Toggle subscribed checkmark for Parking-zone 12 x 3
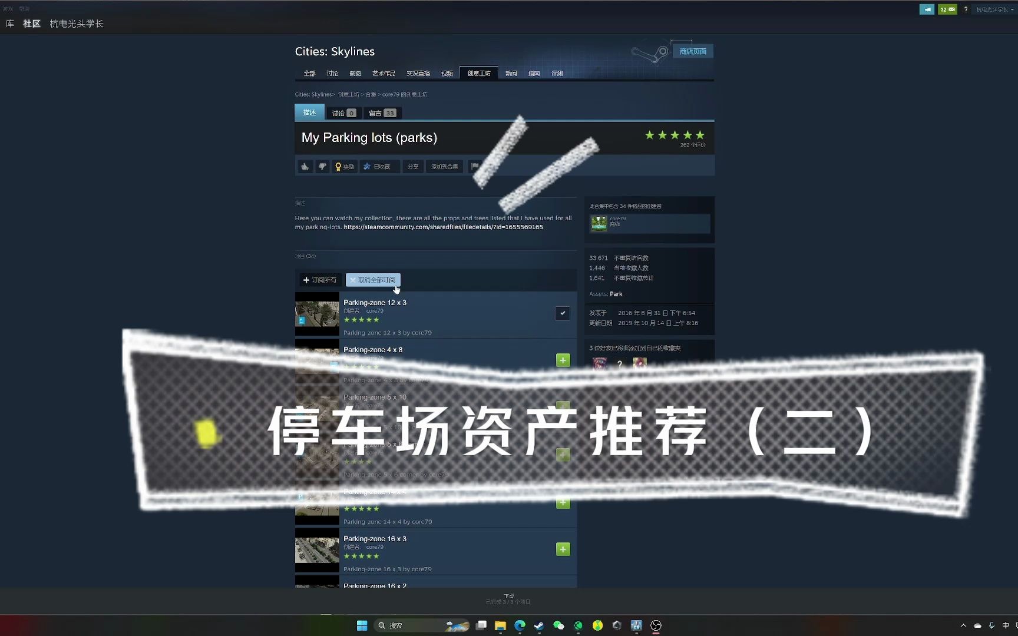The image size is (1018, 636). tap(563, 313)
